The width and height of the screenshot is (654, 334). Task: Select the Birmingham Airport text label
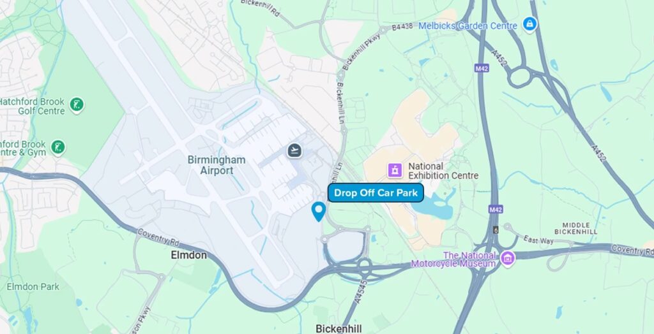tap(217, 165)
